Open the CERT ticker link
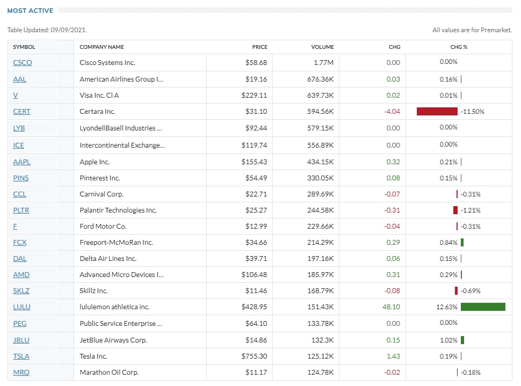Screen dimensions: 521x386 click(x=21, y=111)
